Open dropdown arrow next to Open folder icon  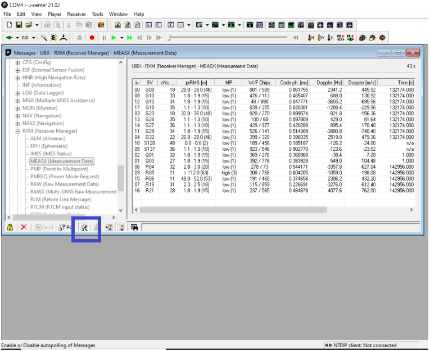point(37,25)
